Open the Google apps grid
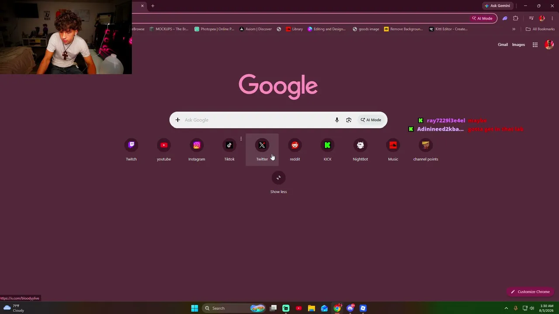Viewport: 559px width, 314px height. click(535, 44)
